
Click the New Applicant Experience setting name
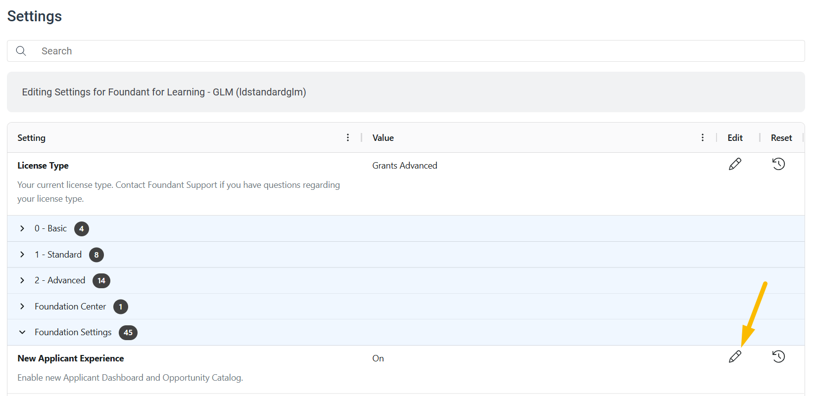71,358
